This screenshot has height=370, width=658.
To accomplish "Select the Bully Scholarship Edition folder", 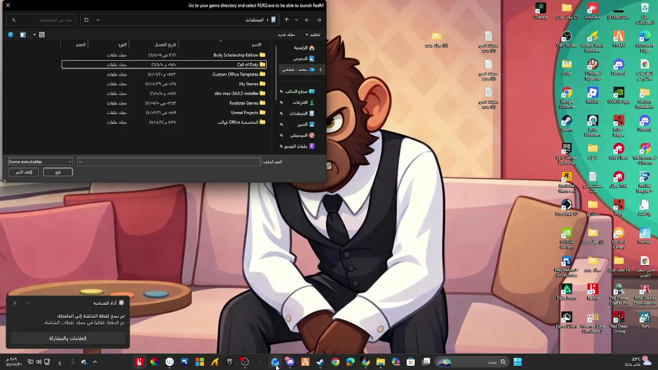I will point(164,55).
